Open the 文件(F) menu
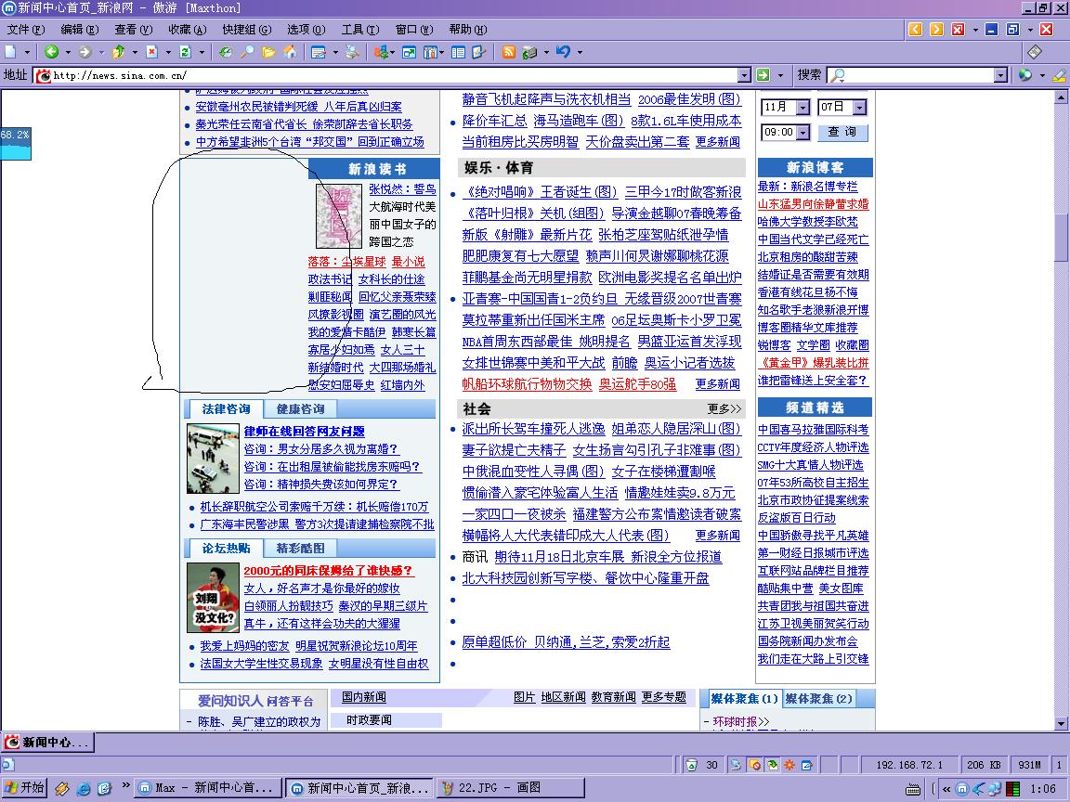 pyautogui.click(x=25, y=30)
